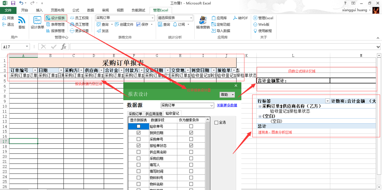The image size is (382, 190).
Task: Click the quick access save icon
Action: point(13,3)
